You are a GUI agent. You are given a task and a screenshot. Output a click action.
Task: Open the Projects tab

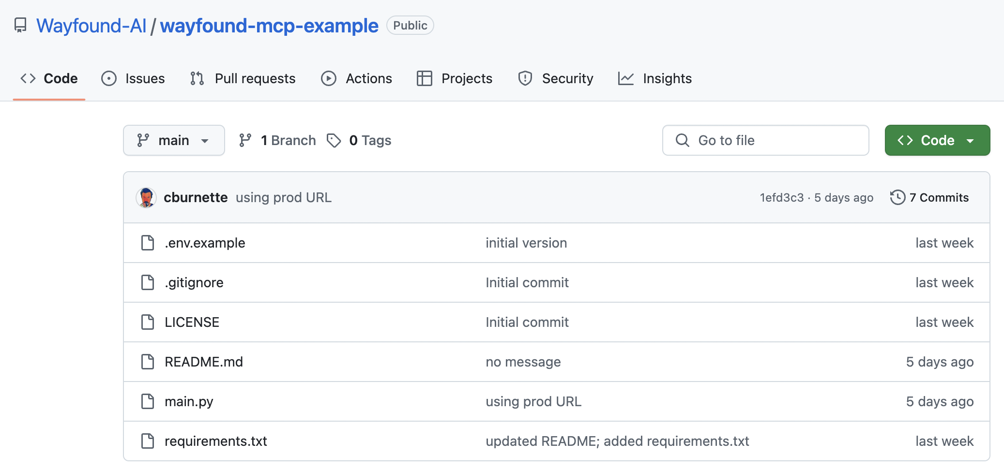coord(455,78)
